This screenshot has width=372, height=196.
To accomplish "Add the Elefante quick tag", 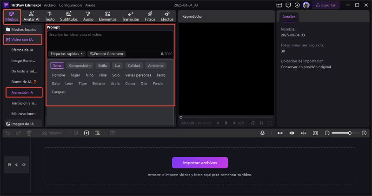I will (99, 84).
